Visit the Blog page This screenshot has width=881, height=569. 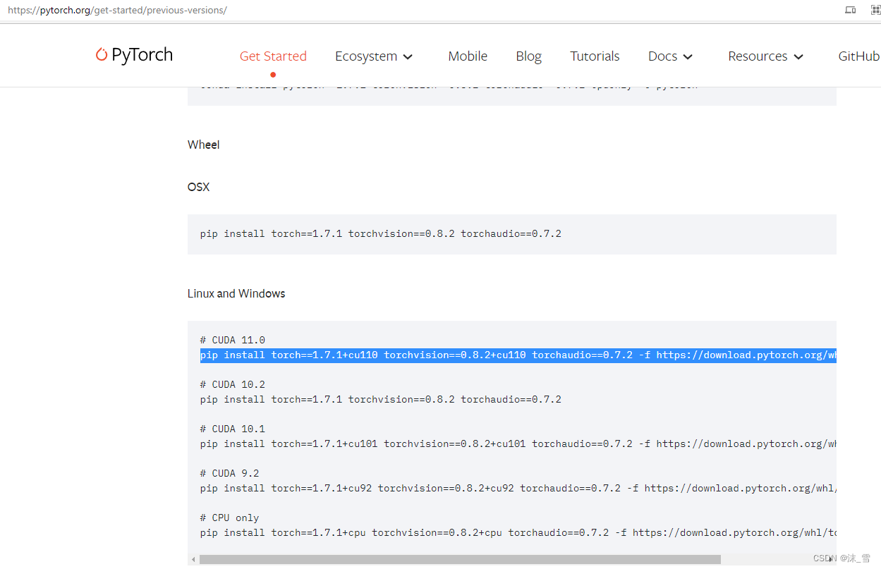(528, 56)
